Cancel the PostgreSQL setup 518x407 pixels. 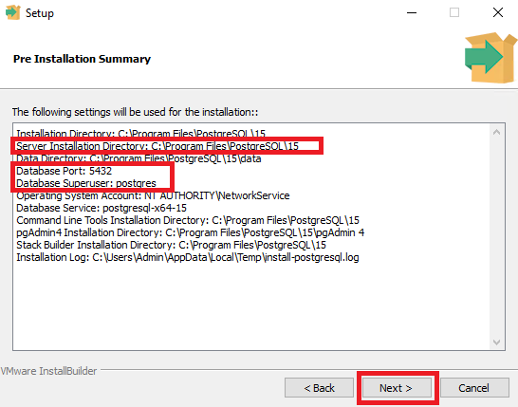[x=474, y=388]
